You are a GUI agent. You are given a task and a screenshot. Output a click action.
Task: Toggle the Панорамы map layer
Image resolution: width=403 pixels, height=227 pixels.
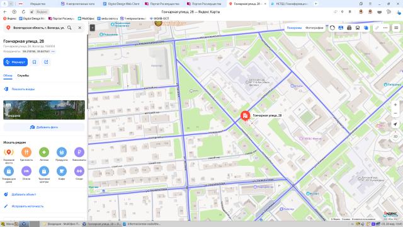coord(294,28)
